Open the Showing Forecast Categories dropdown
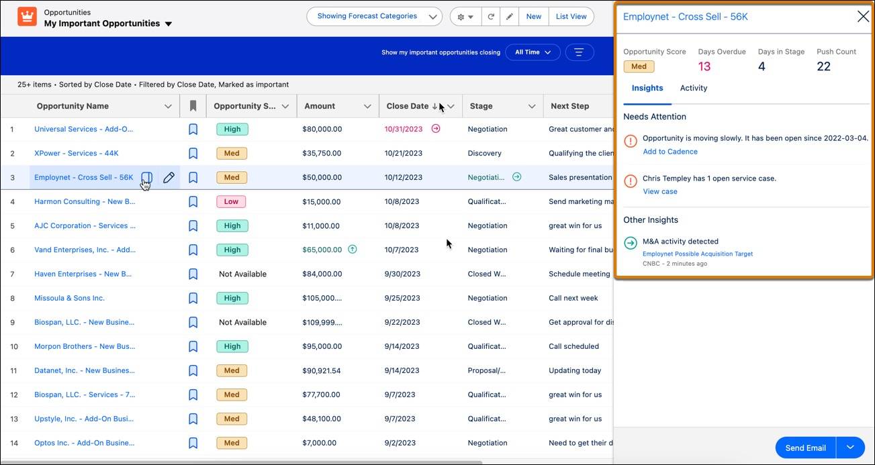Screen dimensions: 875x465 pos(374,15)
